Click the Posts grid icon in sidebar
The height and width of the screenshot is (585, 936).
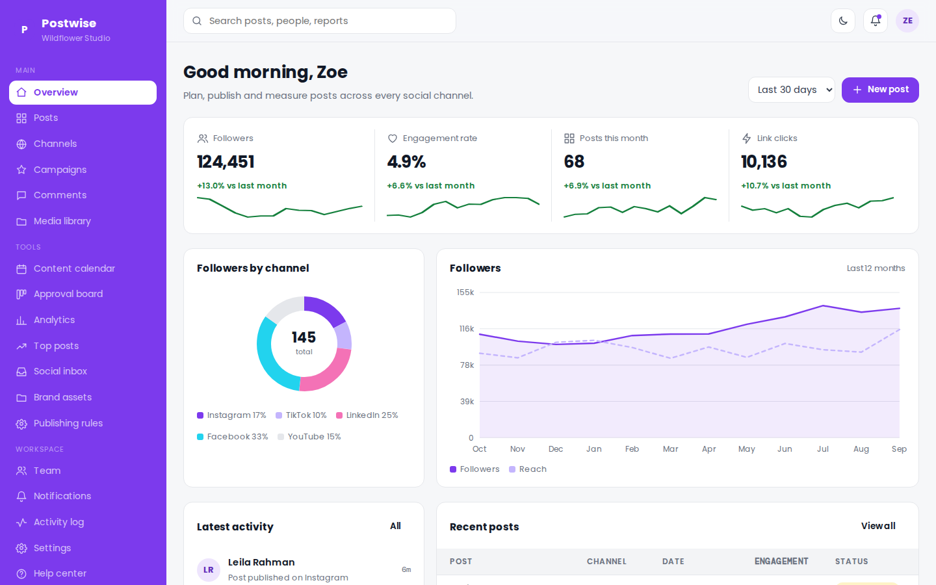(x=21, y=118)
